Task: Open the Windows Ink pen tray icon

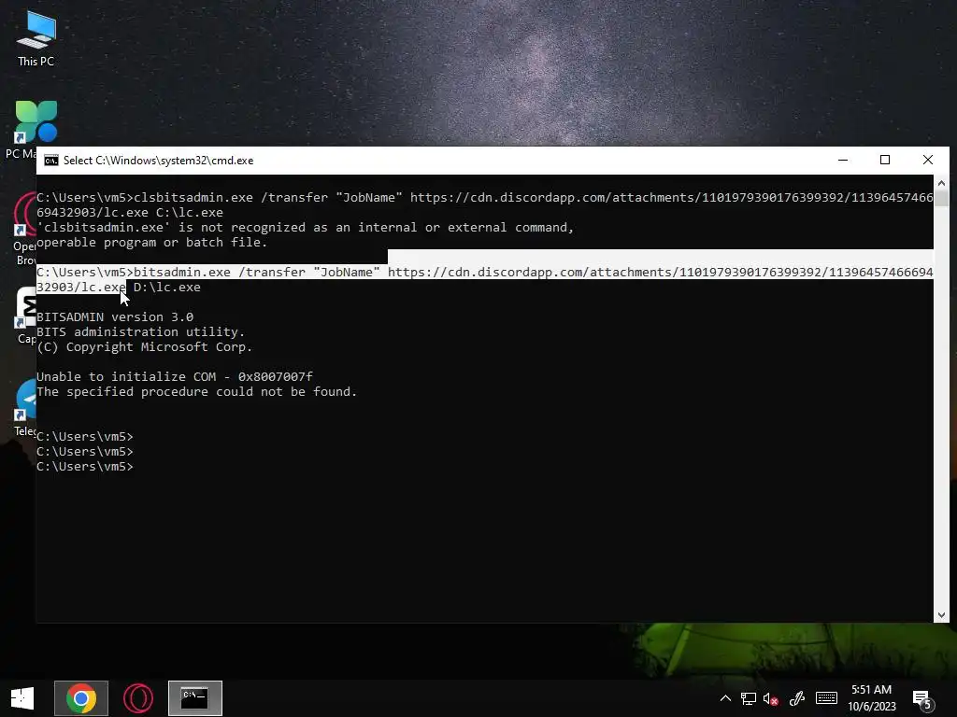Action: (x=796, y=698)
